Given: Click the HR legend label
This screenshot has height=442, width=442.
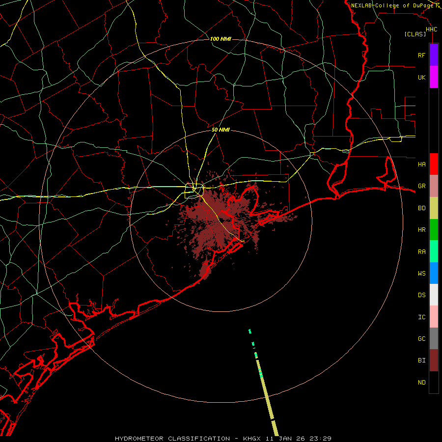Looking at the screenshot, I should [x=421, y=230].
